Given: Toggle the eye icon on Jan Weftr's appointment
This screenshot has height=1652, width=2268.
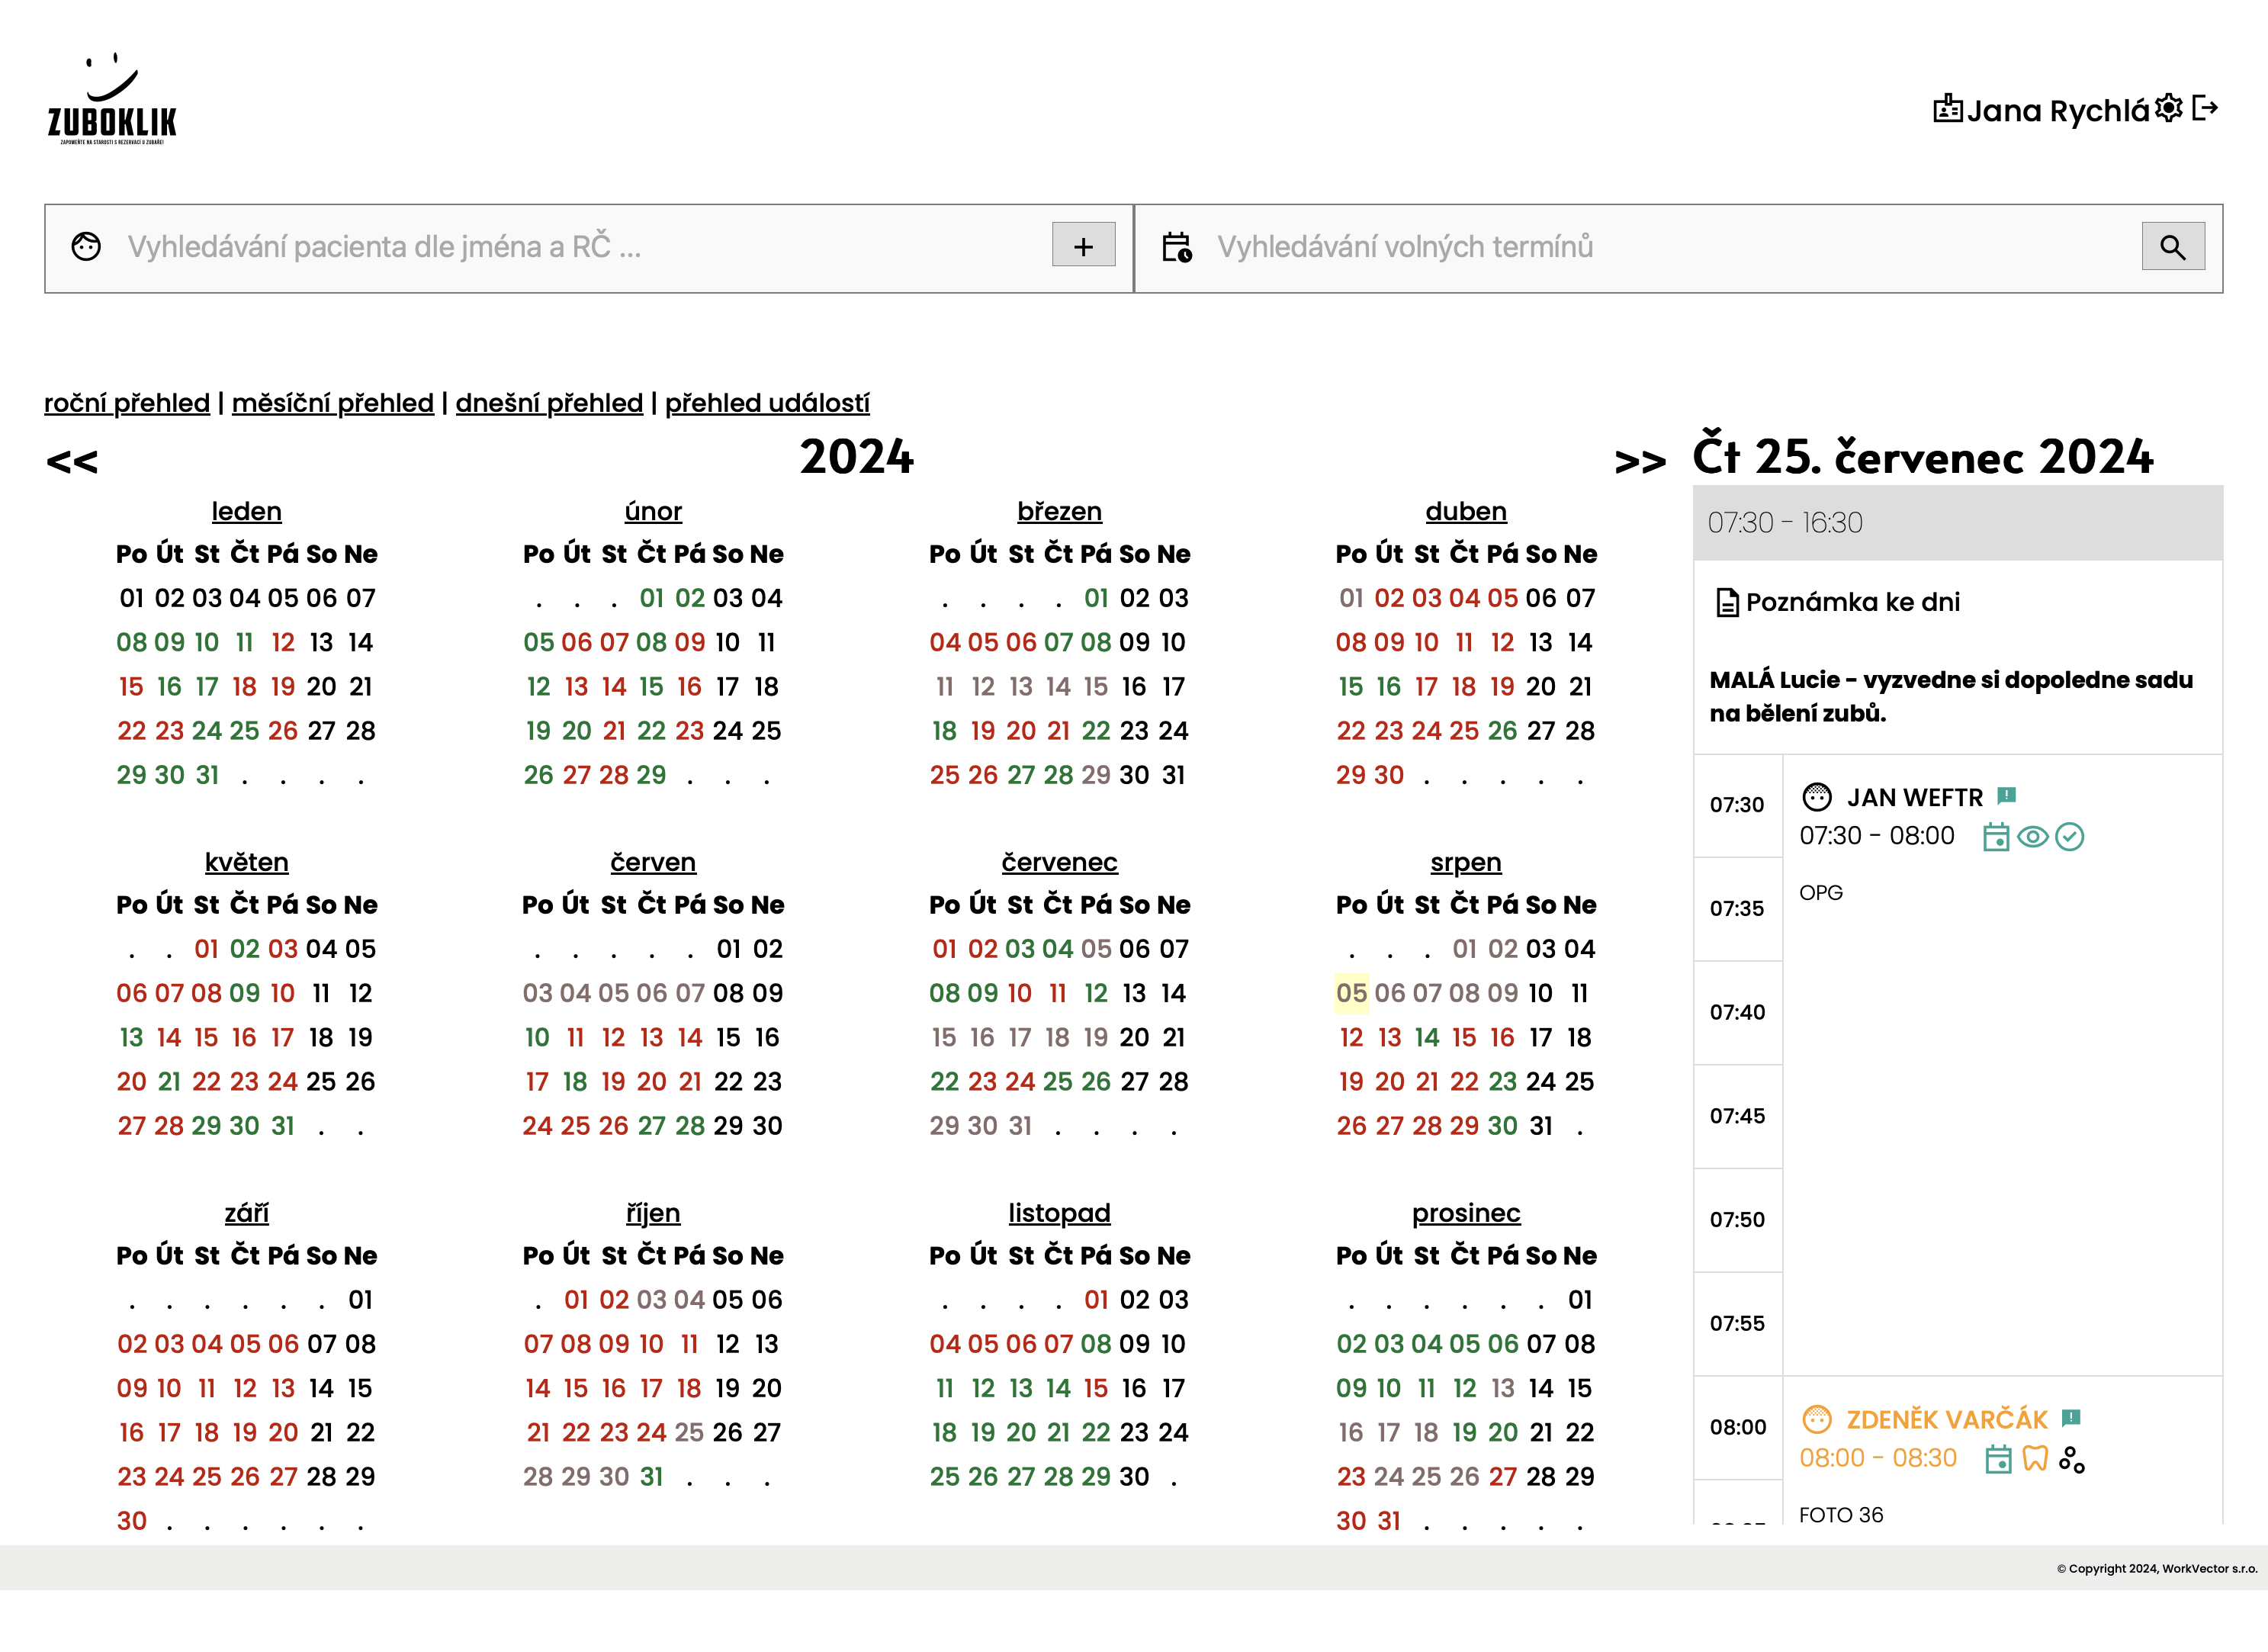Looking at the screenshot, I should [x=2033, y=837].
